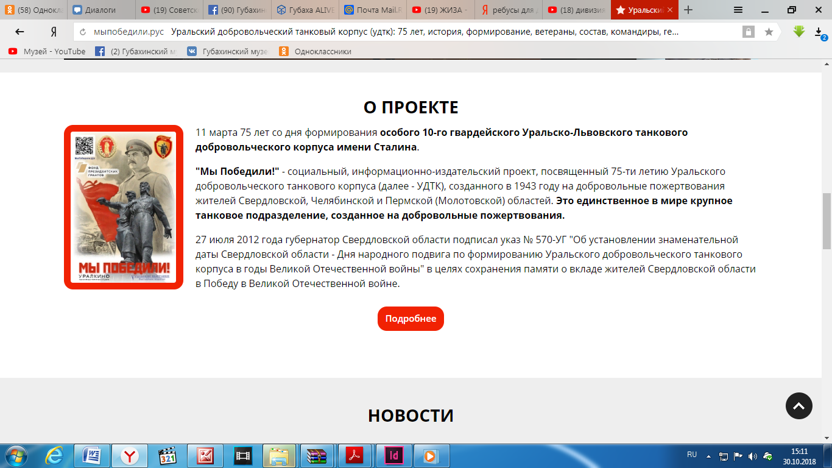Click the page vertical scrollbar thumb

point(827,221)
